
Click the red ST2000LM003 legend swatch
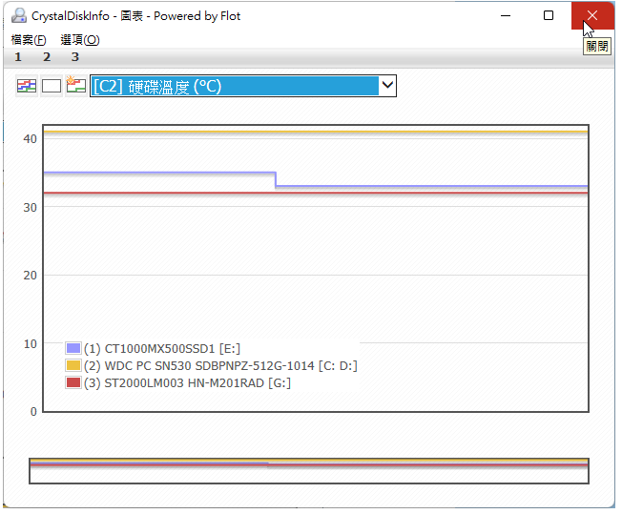(x=73, y=382)
